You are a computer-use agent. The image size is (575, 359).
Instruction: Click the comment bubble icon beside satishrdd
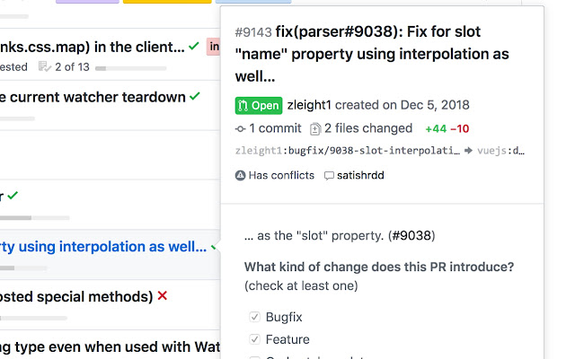coord(329,175)
